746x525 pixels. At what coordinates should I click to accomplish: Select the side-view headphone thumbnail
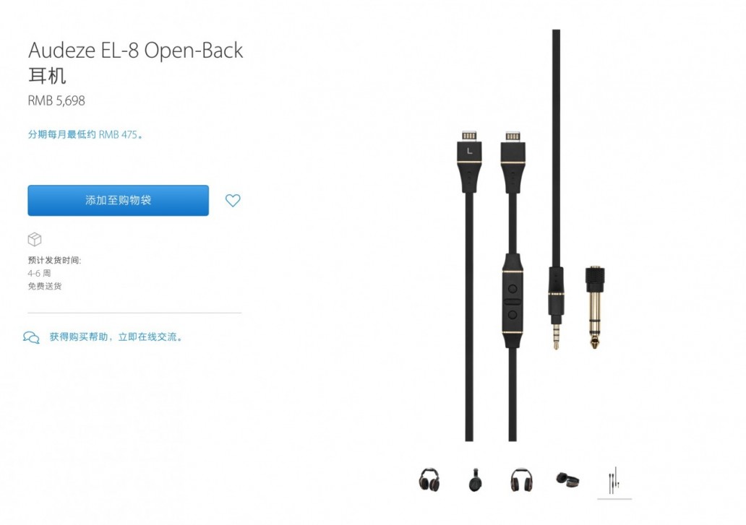click(x=475, y=480)
